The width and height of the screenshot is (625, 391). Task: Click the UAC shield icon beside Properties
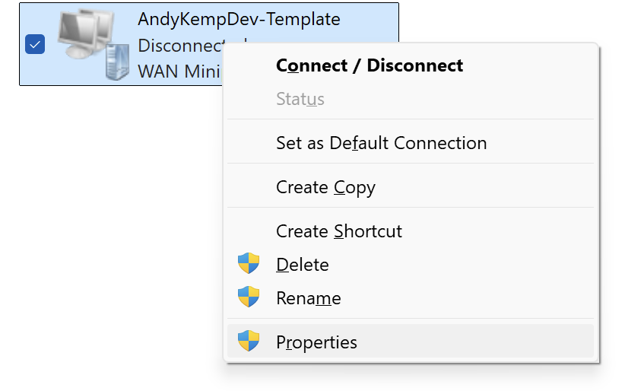click(x=249, y=341)
